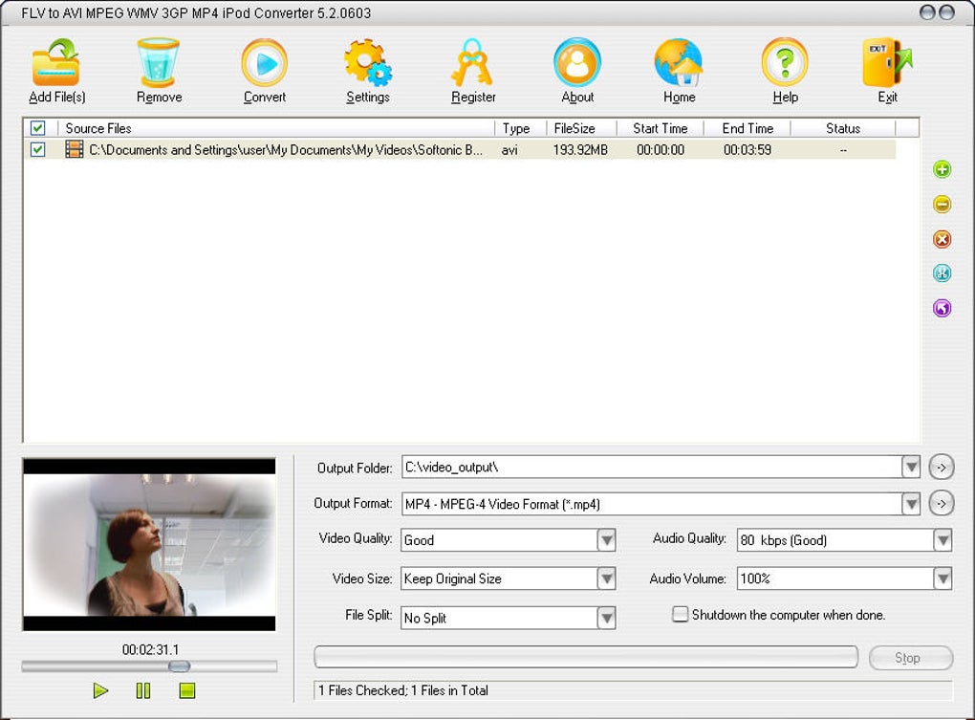Enable Shutdown the computer when done
This screenshot has height=720, width=975.
(681, 614)
